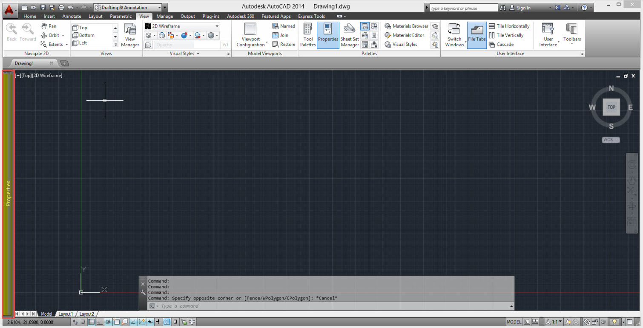Open User Interface dropdown

pyautogui.click(x=548, y=35)
